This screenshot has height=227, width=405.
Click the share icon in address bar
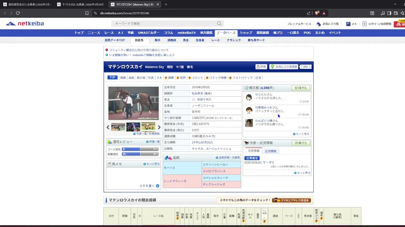pyautogui.click(x=309, y=13)
